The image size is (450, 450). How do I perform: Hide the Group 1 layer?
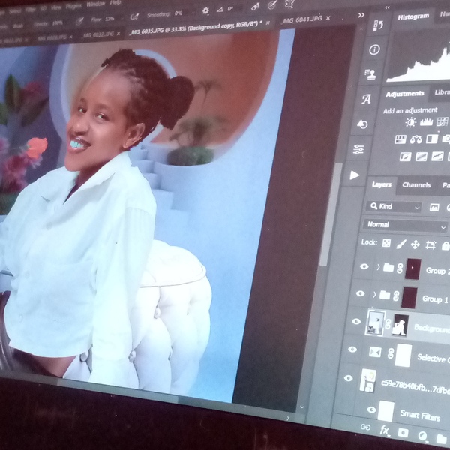pos(360,294)
